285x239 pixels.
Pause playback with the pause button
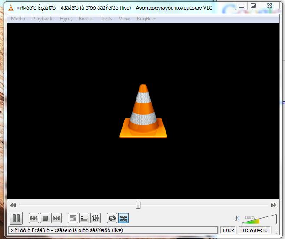point(16,218)
